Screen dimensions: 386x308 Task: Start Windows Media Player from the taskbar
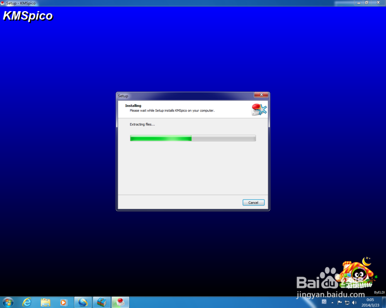click(64, 303)
